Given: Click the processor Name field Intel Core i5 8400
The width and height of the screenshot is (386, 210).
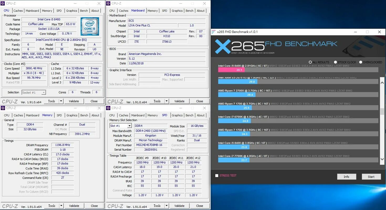Looking at the screenshot, I should click(x=49, y=20).
